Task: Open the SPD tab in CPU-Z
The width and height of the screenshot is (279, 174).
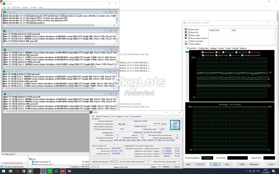Action: (x=113, y=116)
